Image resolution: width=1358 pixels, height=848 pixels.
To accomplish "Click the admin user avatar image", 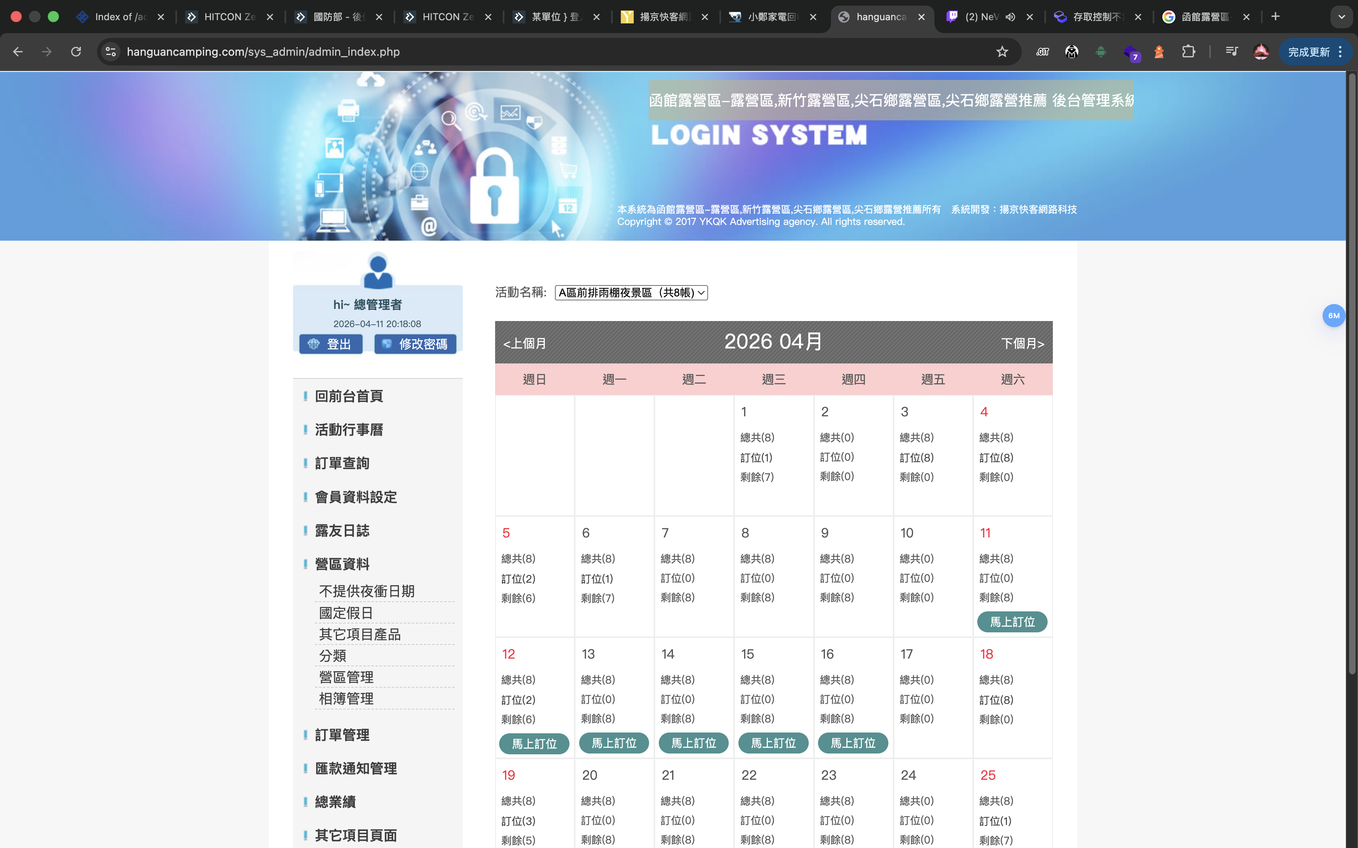I will (x=377, y=270).
